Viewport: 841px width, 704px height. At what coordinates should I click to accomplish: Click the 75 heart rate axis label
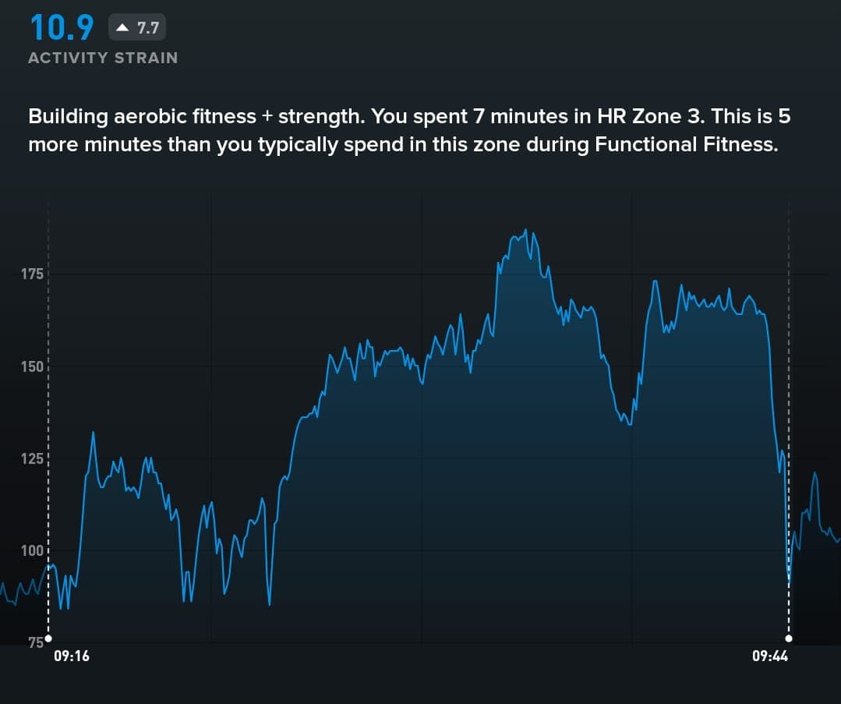click(36, 642)
